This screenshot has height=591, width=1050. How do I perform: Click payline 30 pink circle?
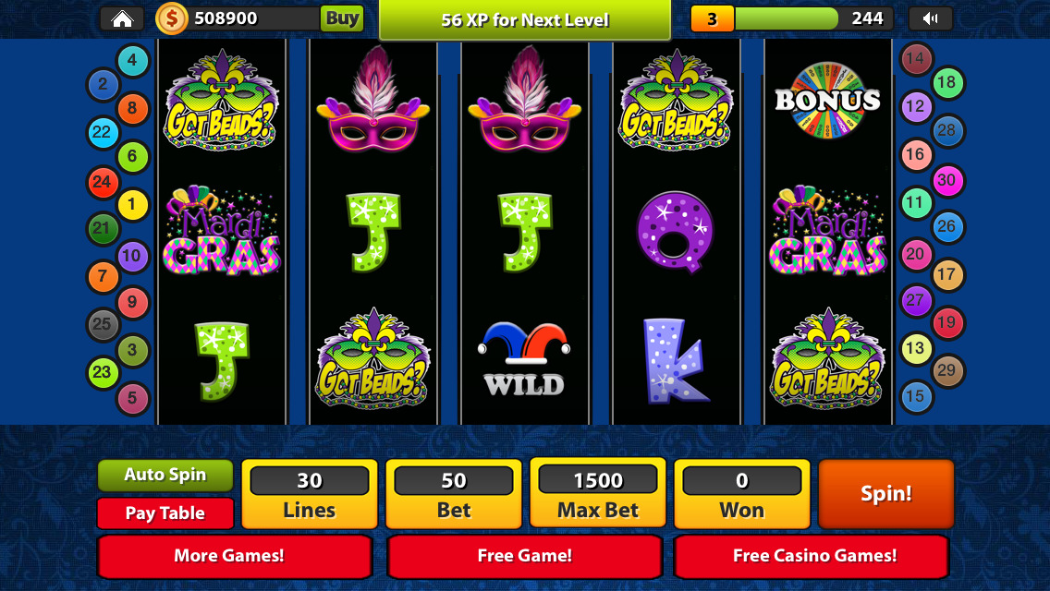pos(946,180)
